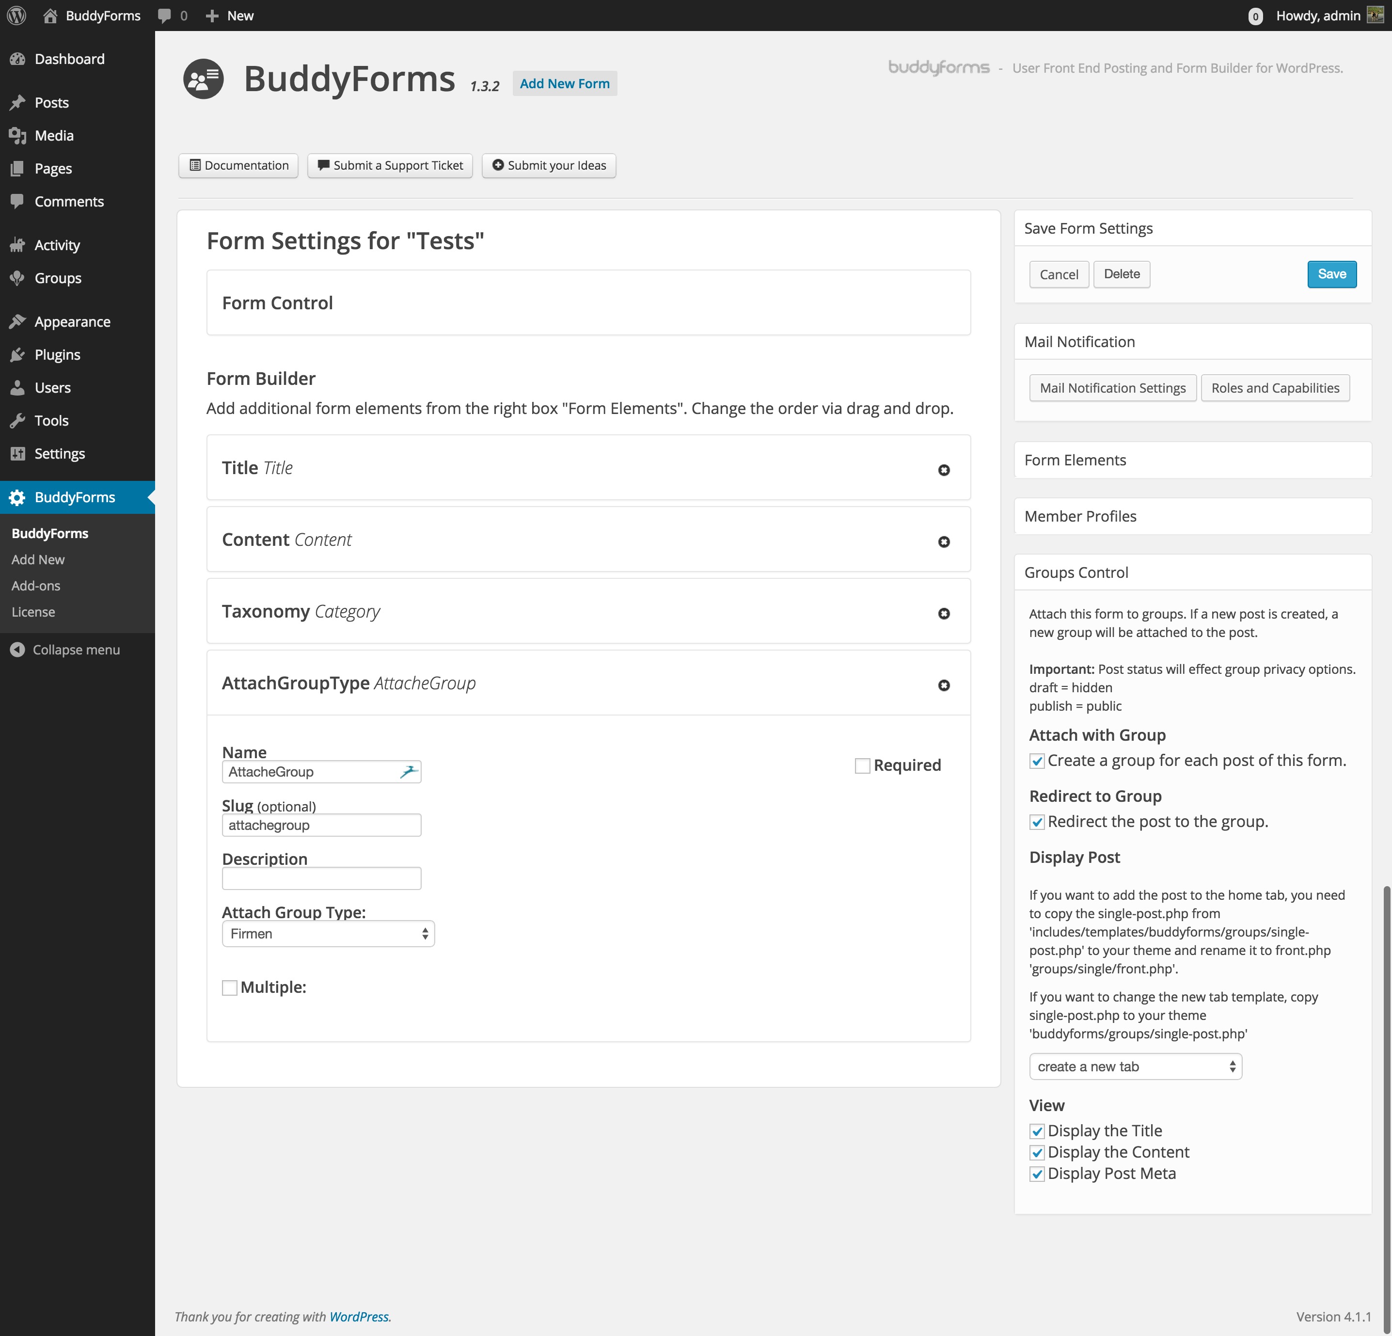Click Submit a Support Ticket

[390, 165]
